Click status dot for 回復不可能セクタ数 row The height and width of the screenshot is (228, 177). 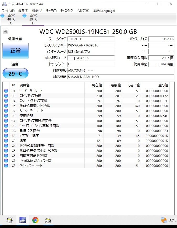click(6, 156)
